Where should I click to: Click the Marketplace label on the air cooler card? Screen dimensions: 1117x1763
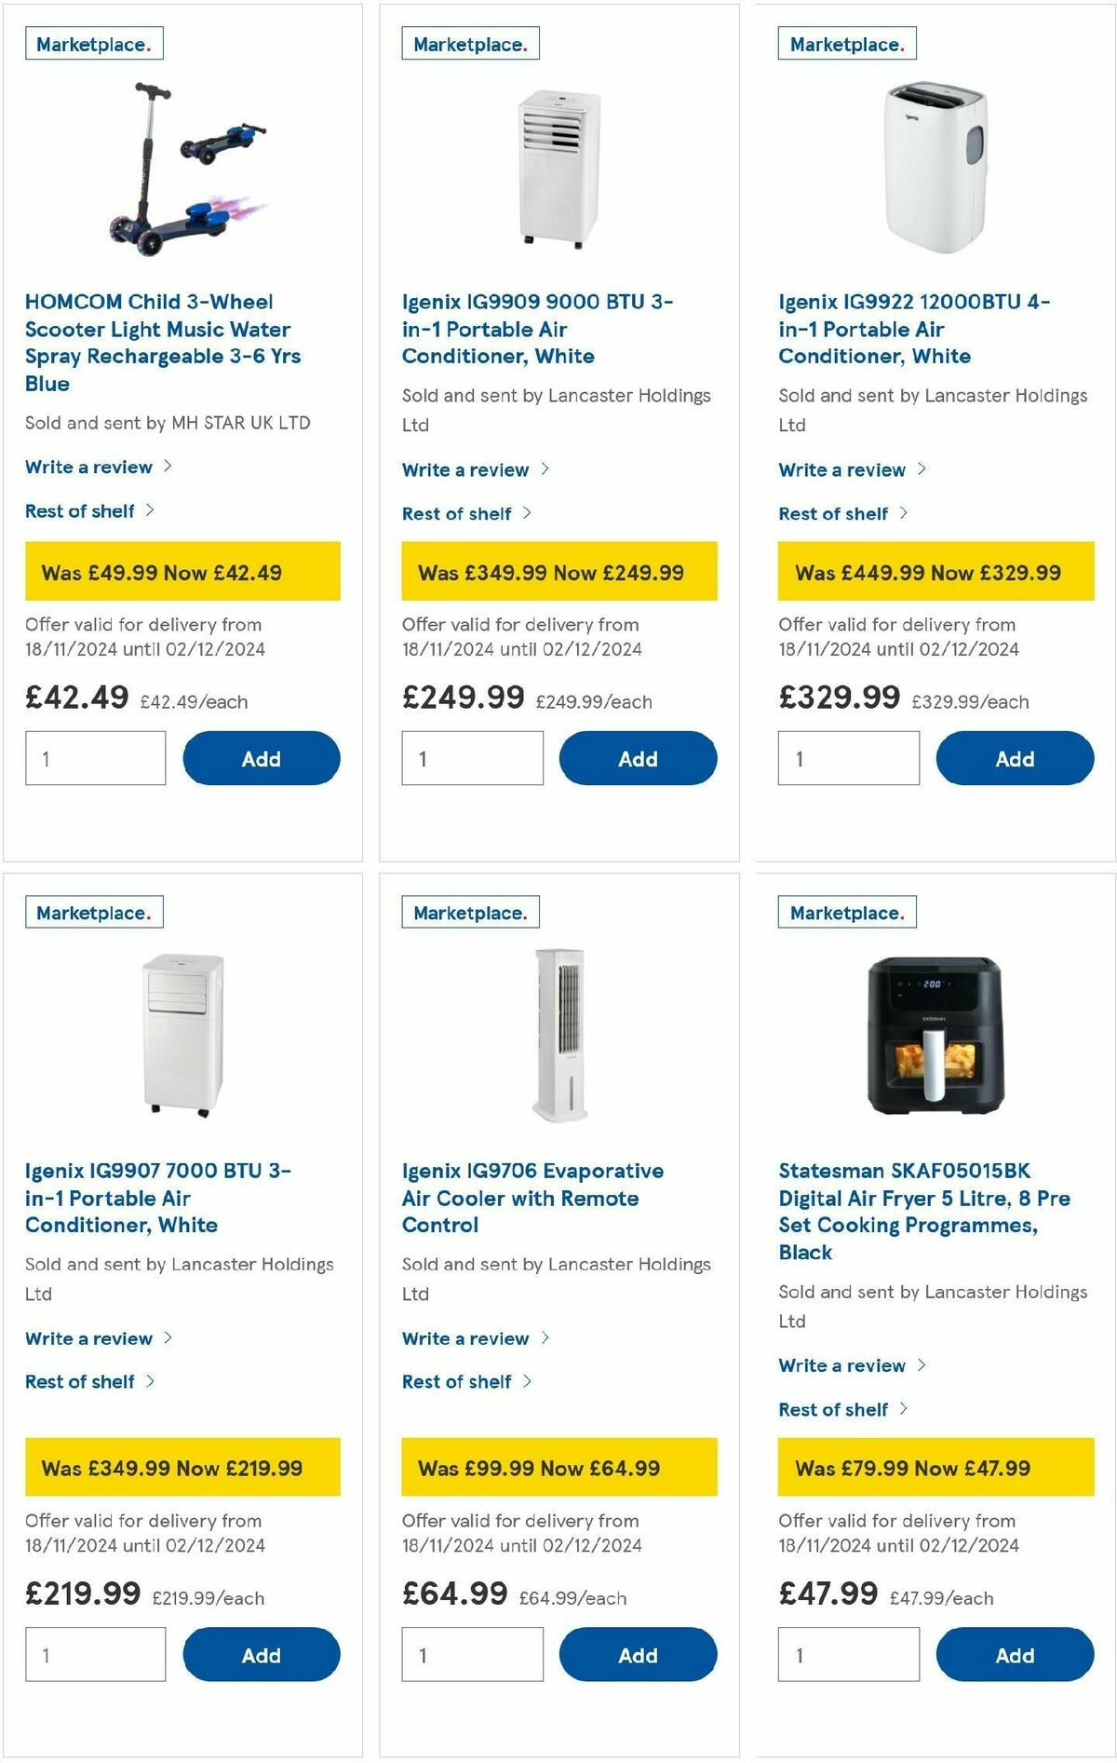coord(470,912)
